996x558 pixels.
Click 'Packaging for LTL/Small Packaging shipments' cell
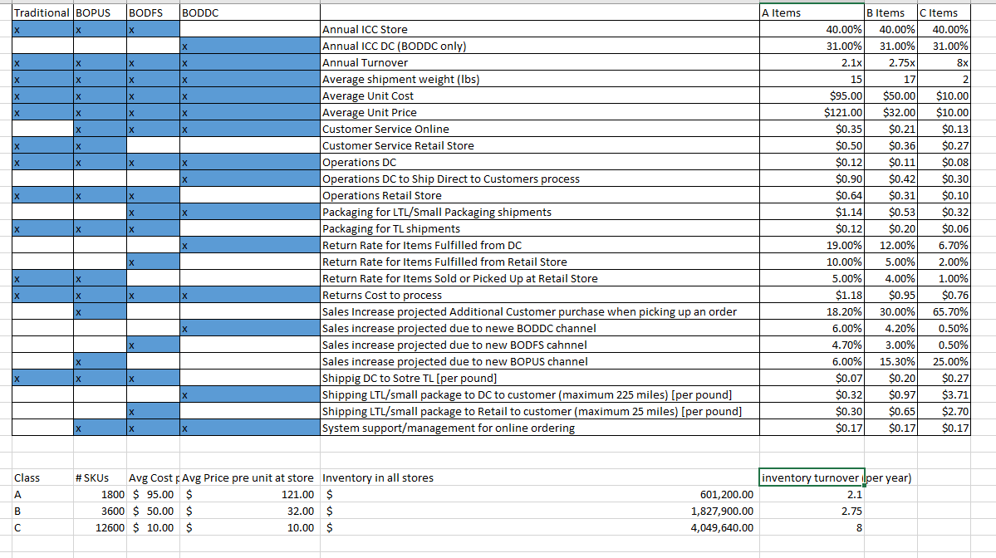pyautogui.click(x=540, y=212)
